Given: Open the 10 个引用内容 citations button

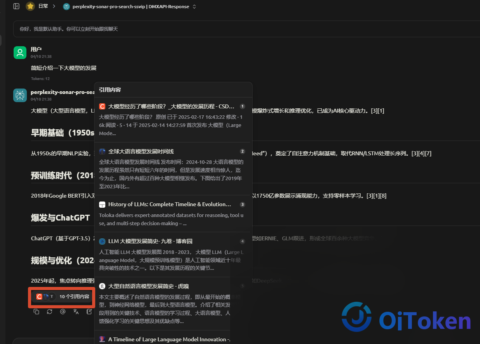Looking at the screenshot, I should (x=62, y=297).
